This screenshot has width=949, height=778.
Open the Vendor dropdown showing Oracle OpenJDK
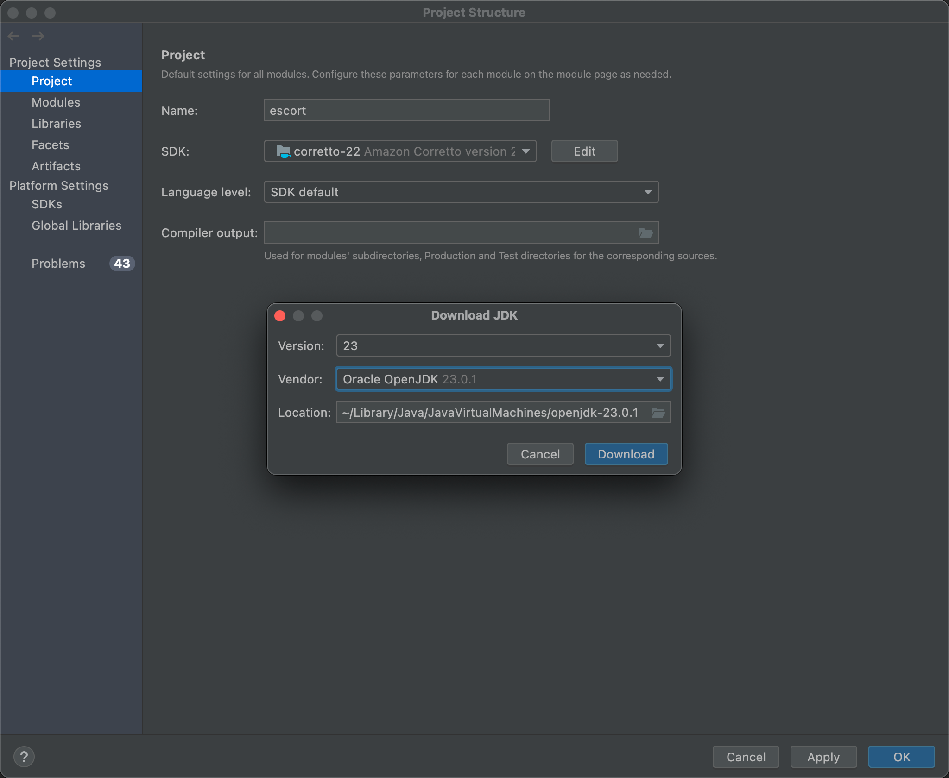click(659, 379)
